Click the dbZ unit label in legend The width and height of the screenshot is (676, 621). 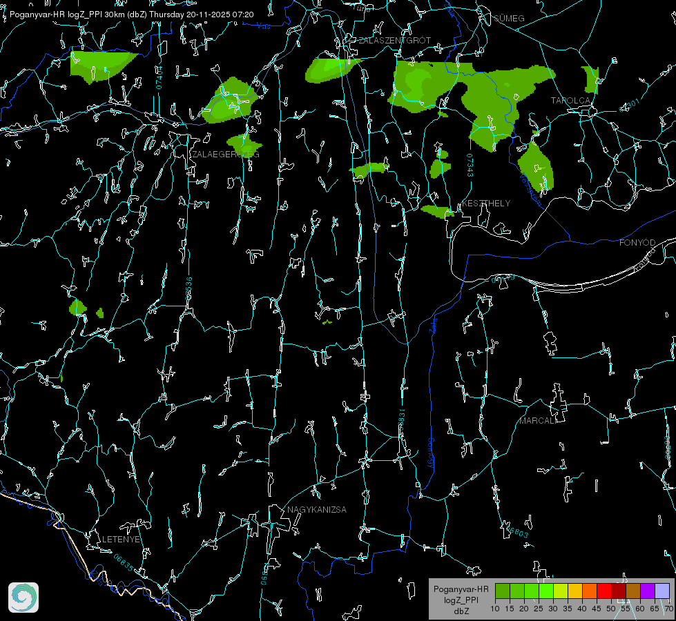(x=461, y=611)
